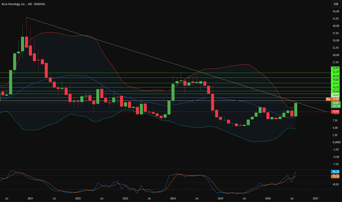Select the red horizontal support line
The width and height of the screenshot is (342, 202).
164,112
